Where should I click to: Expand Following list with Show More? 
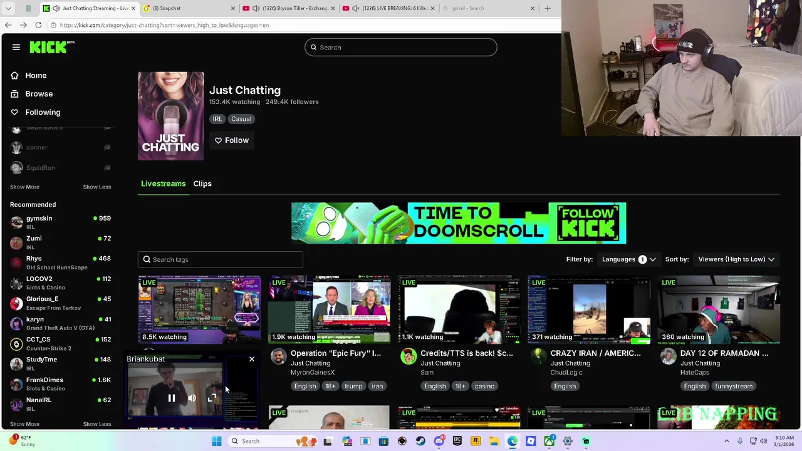tap(24, 187)
